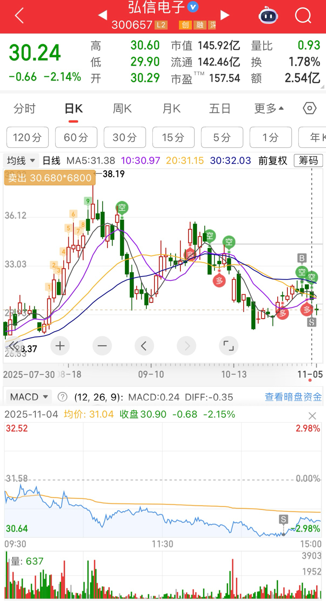This screenshot has width=326, height=604.
Task: Tap the blue 30:32.03 moving average value
Action: click(x=231, y=161)
